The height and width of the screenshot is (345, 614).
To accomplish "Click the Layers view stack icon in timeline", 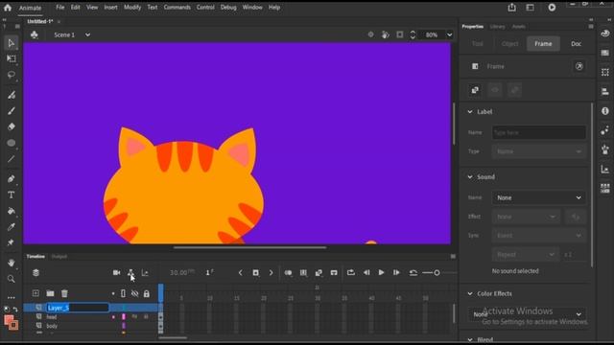I will click(36, 272).
